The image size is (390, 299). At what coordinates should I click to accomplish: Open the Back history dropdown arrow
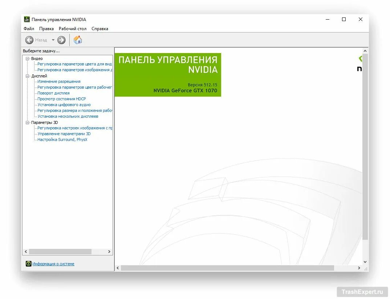53,40
